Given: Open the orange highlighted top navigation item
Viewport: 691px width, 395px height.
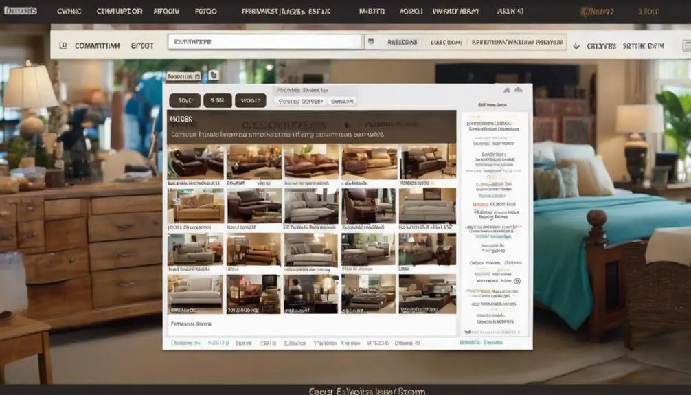Looking at the screenshot, I should [596, 12].
